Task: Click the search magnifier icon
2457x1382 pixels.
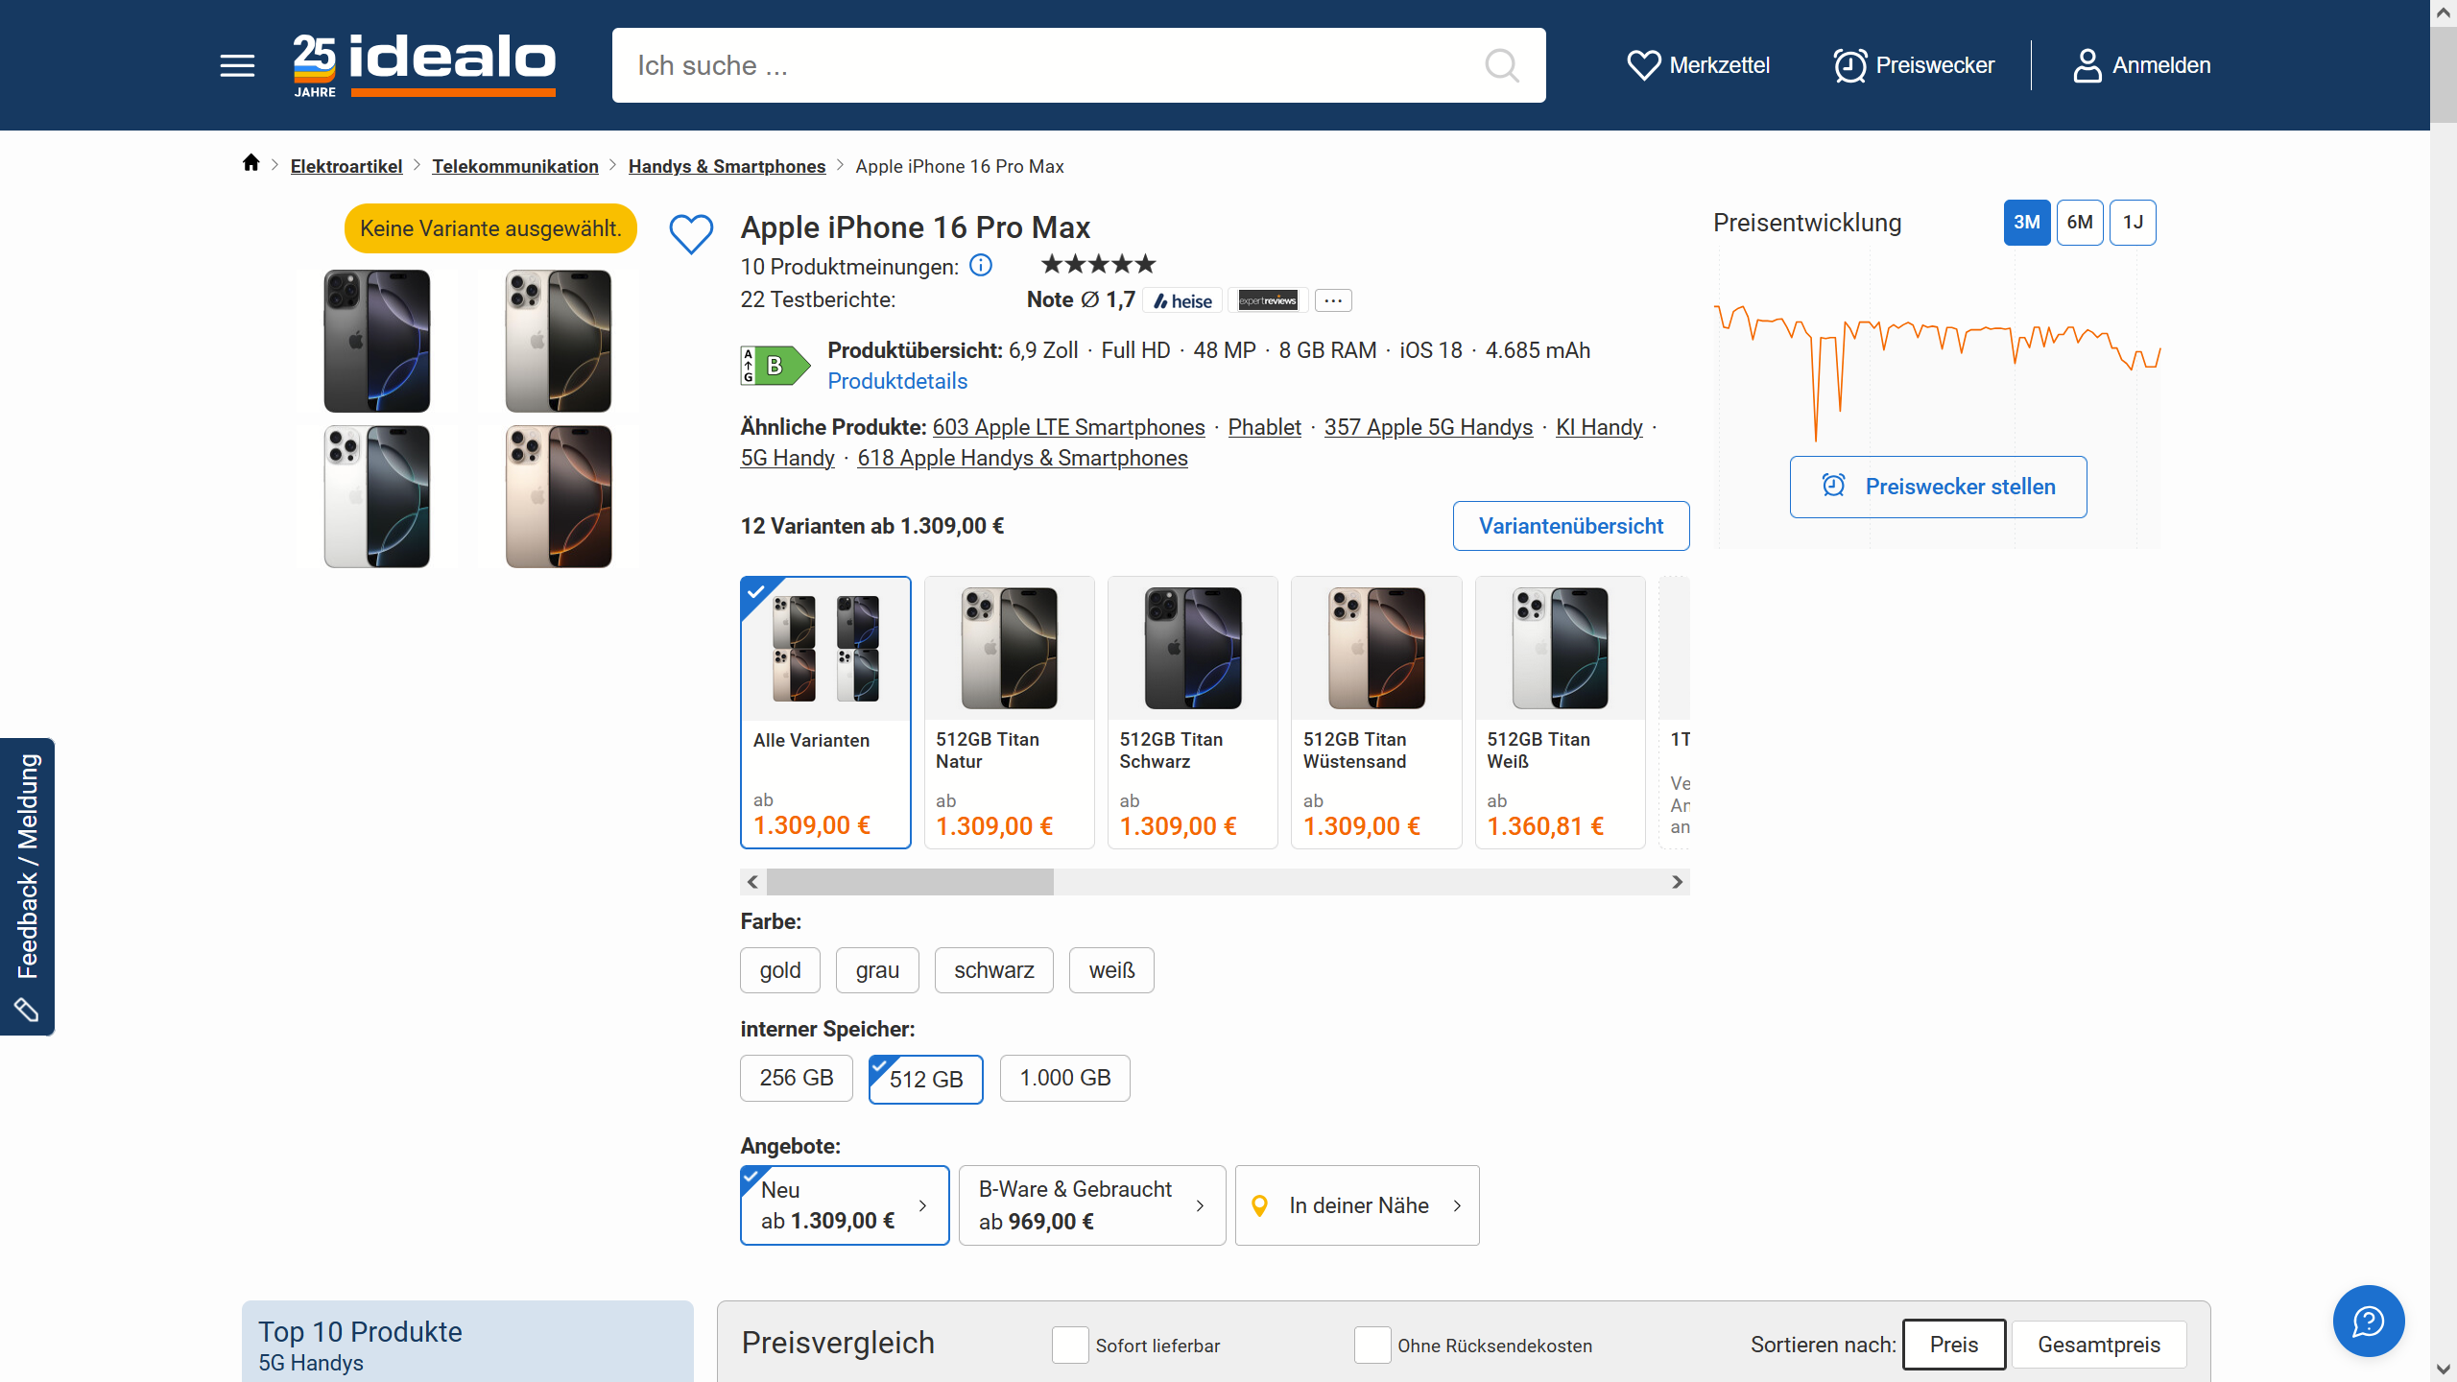Action: point(1502,65)
